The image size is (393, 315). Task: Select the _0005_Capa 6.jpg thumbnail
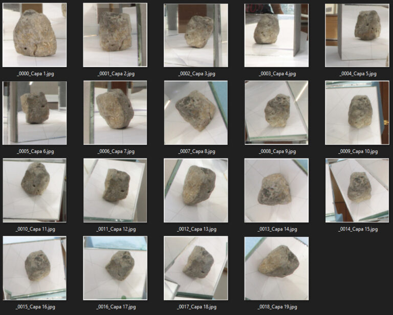(35, 112)
